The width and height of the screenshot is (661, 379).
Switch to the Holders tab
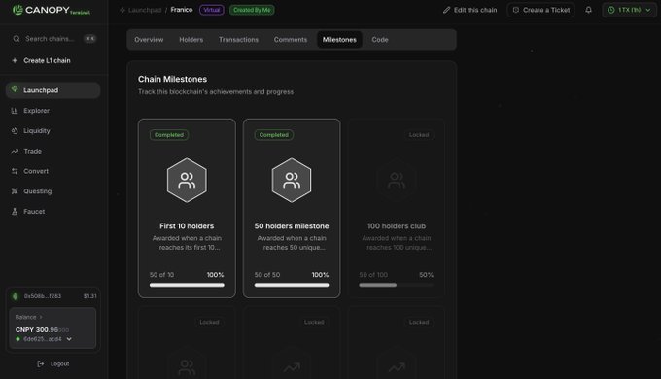click(x=191, y=40)
